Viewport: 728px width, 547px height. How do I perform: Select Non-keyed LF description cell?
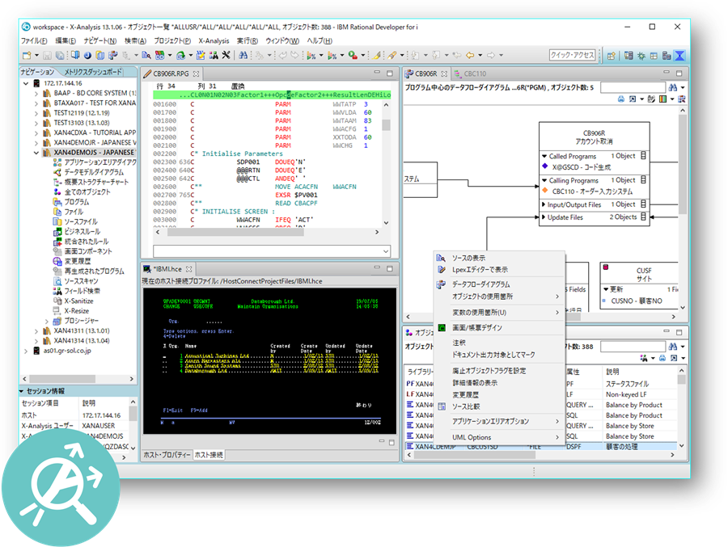626,394
